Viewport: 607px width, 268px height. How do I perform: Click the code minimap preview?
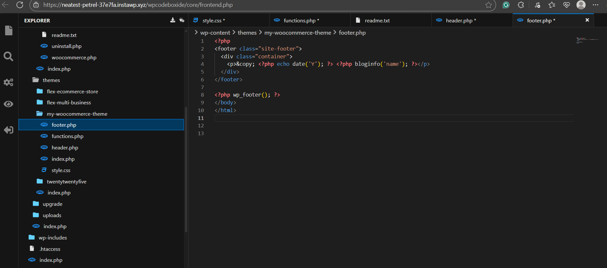[x=588, y=41]
